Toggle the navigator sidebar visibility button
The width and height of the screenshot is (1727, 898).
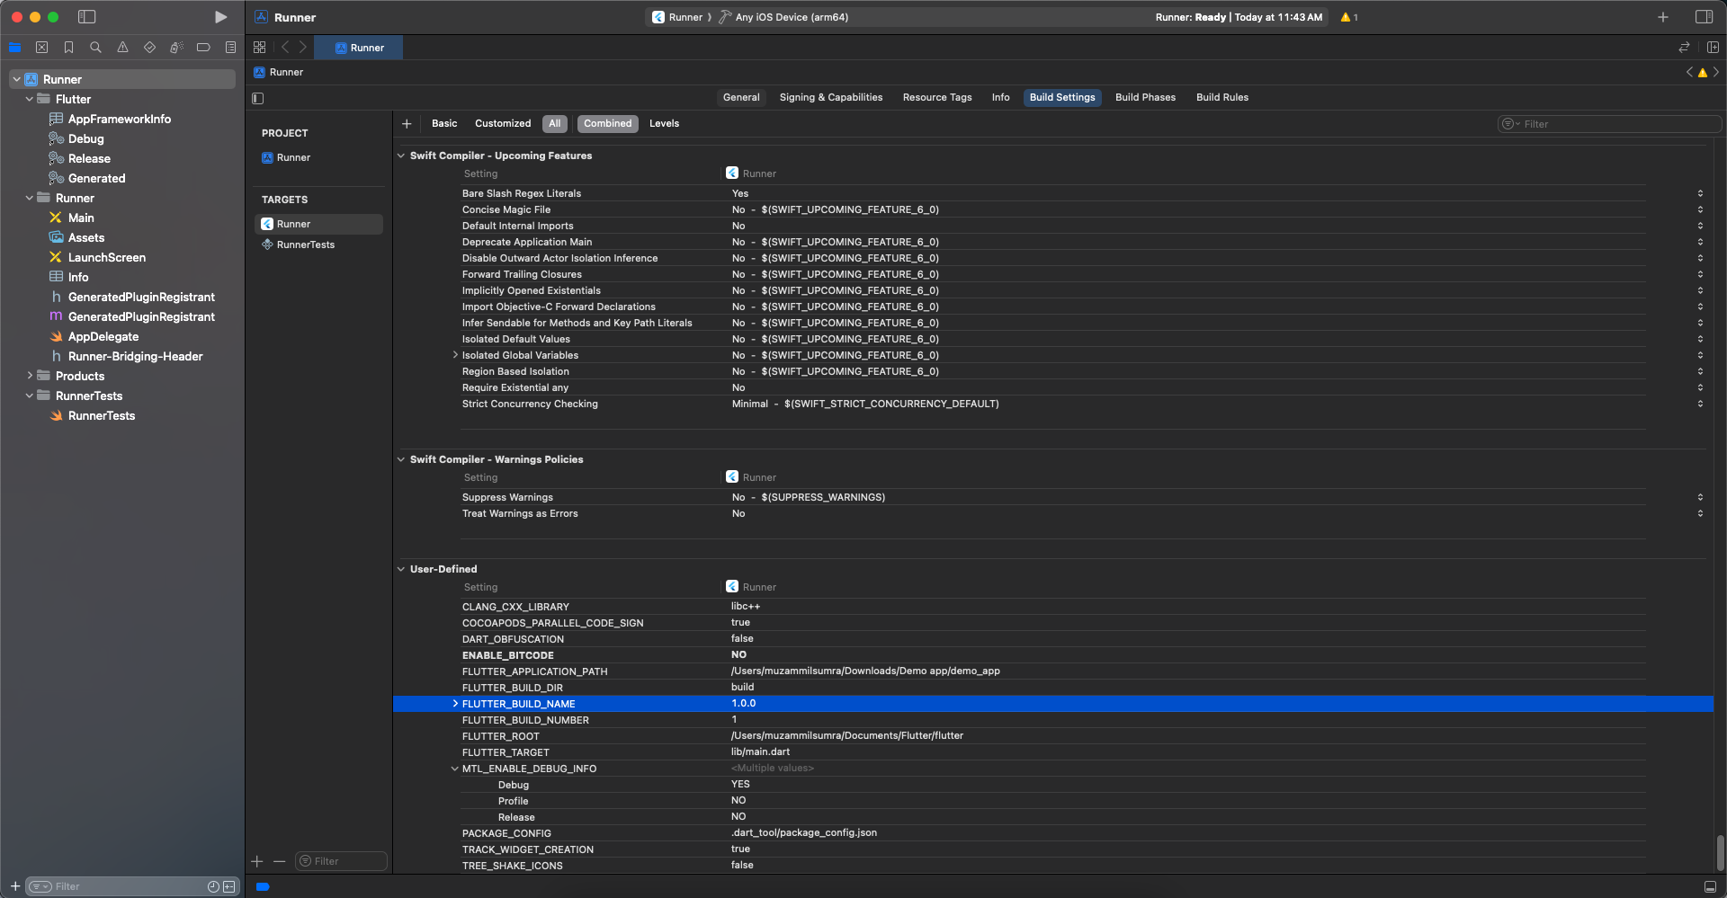87,17
